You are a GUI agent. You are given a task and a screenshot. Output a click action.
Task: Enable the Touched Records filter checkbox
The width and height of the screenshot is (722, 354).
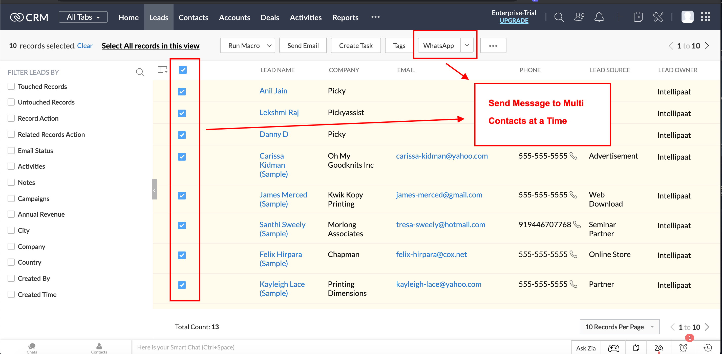pos(11,86)
